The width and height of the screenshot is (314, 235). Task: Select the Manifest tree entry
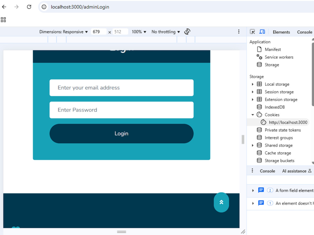(273, 50)
